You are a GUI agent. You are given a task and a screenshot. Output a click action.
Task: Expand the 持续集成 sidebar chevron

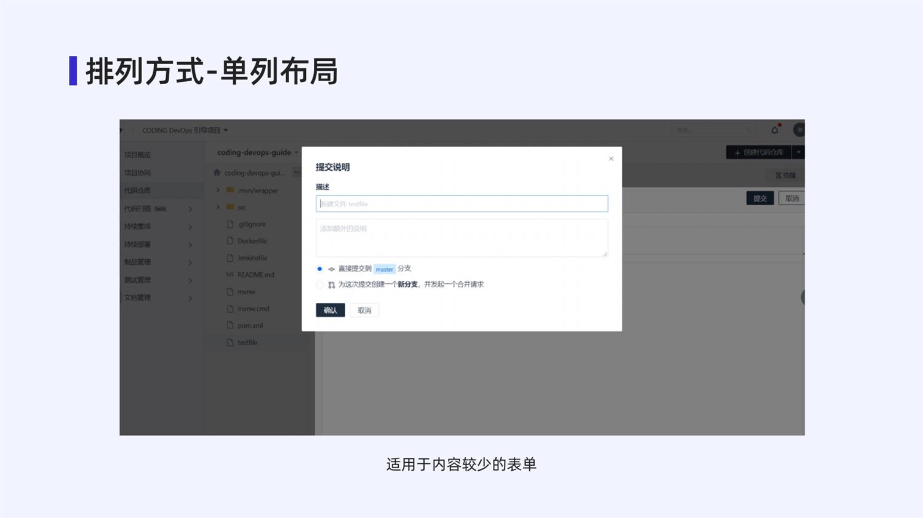[x=190, y=227]
